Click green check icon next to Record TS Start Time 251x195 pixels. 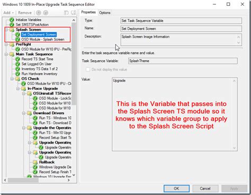(x=17, y=59)
